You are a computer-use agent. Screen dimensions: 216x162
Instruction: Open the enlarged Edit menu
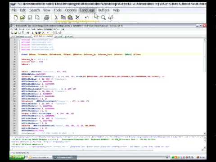tap(23, 10)
